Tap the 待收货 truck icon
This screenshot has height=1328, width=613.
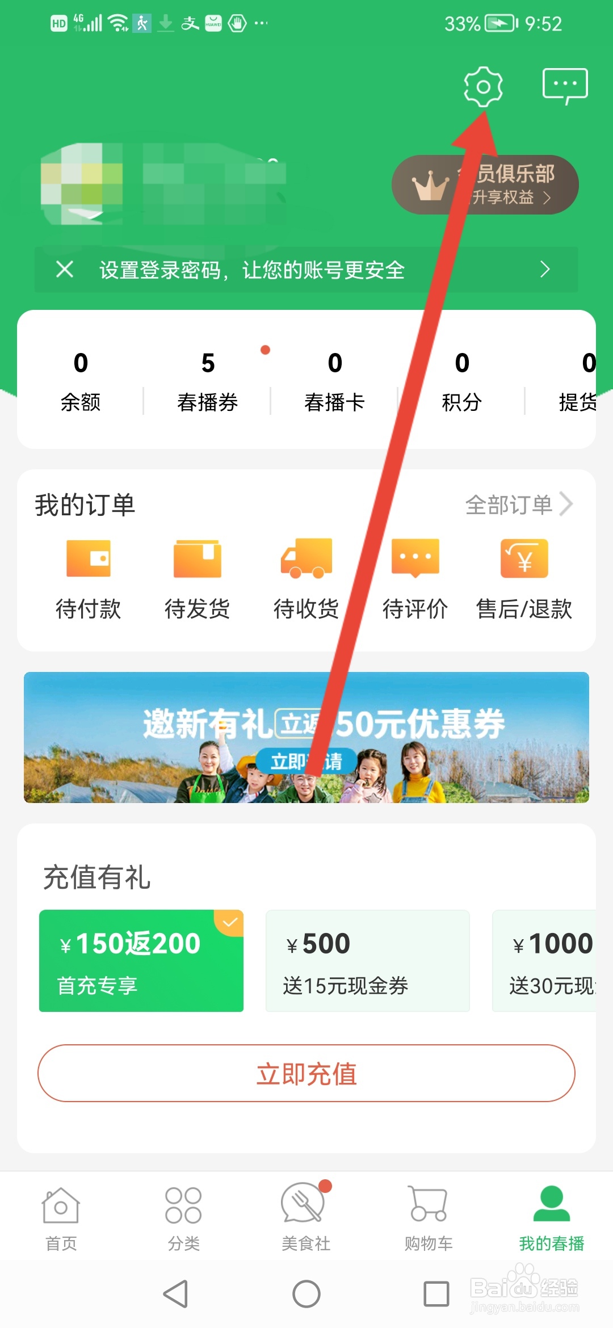click(306, 558)
